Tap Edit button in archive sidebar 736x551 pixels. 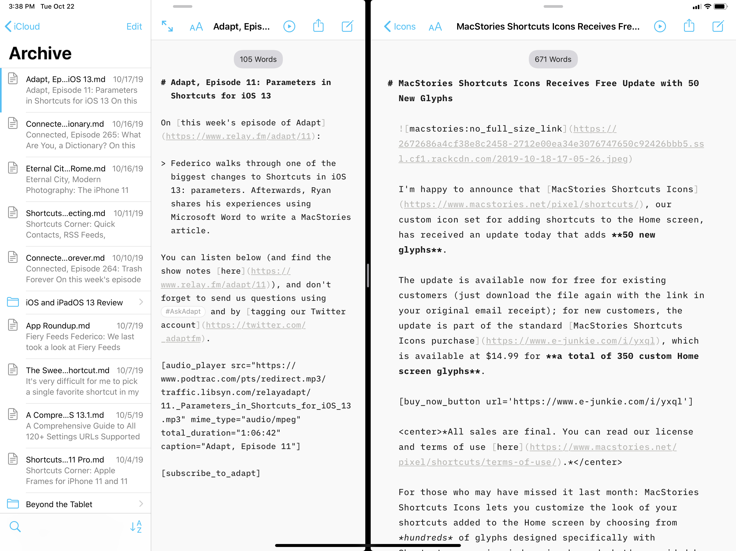click(134, 26)
